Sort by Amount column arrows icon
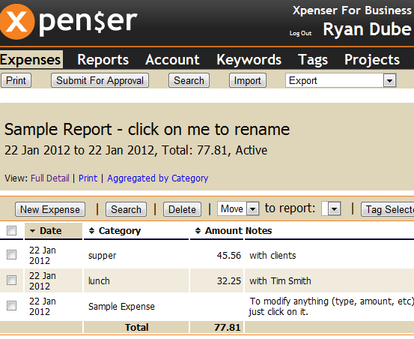Screen dimensions: 414x339 point(198,231)
